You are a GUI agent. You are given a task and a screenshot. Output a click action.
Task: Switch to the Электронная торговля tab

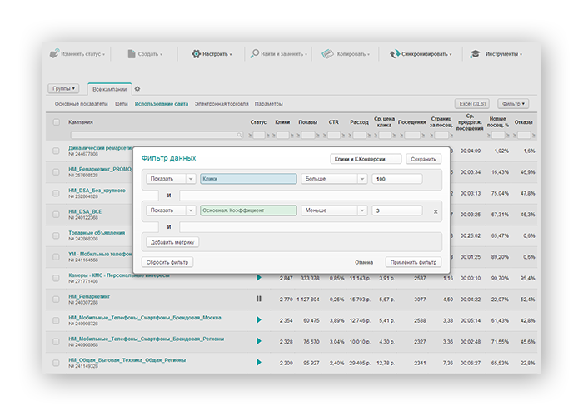(222, 104)
